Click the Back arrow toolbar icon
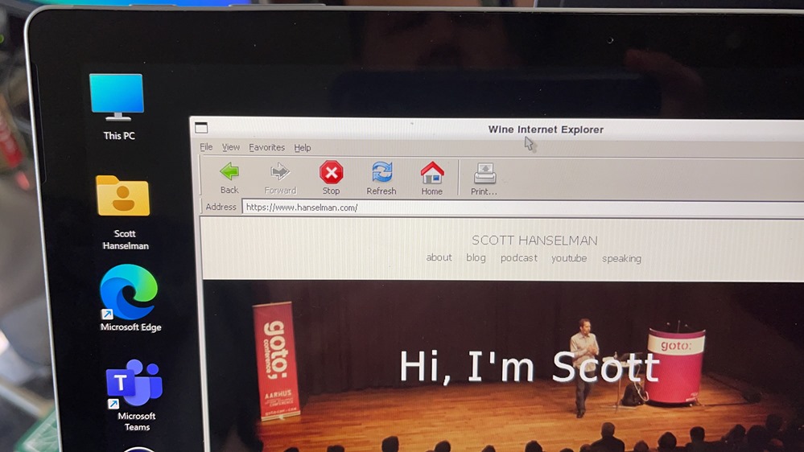Screen dimensions: 804x452 (x=229, y=171)
